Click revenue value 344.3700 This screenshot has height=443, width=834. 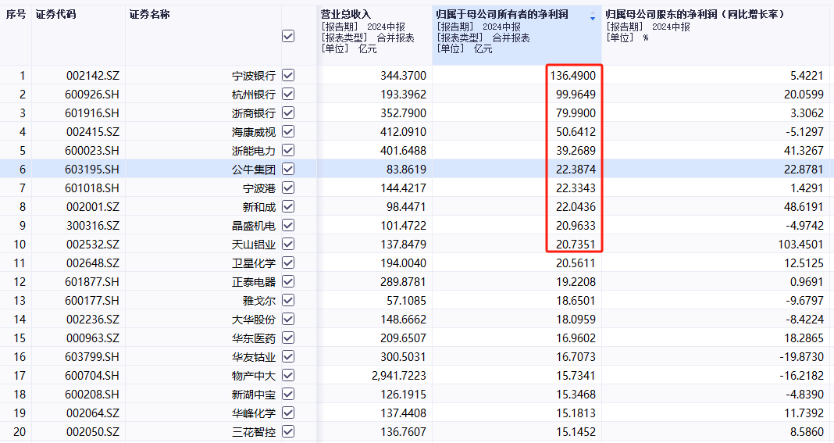tap(403, 76)
